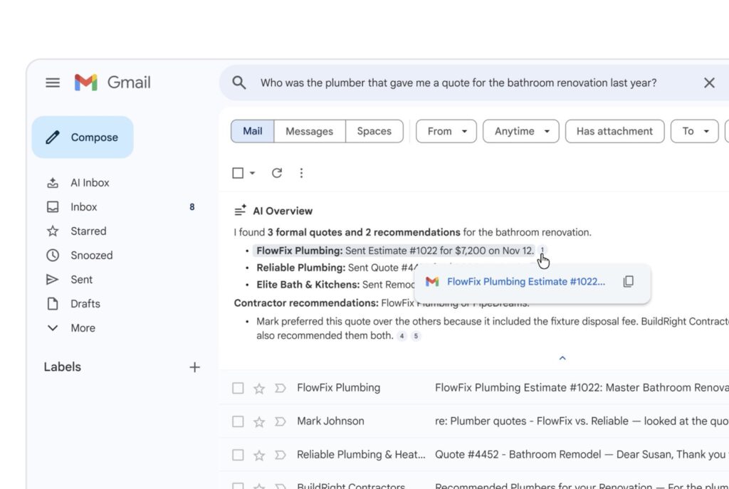The height and width of the screenshot is (489, 729).
Task: Click citation number 5
Action: point(416,335)
